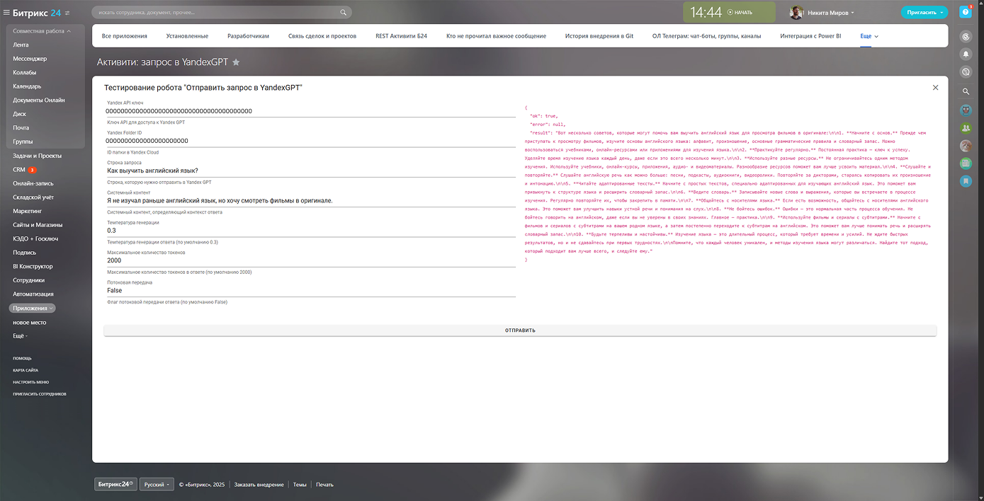Expand the Приложения menu chevron
The width and height of the screenshot is (984, 501).
[51, 309]
